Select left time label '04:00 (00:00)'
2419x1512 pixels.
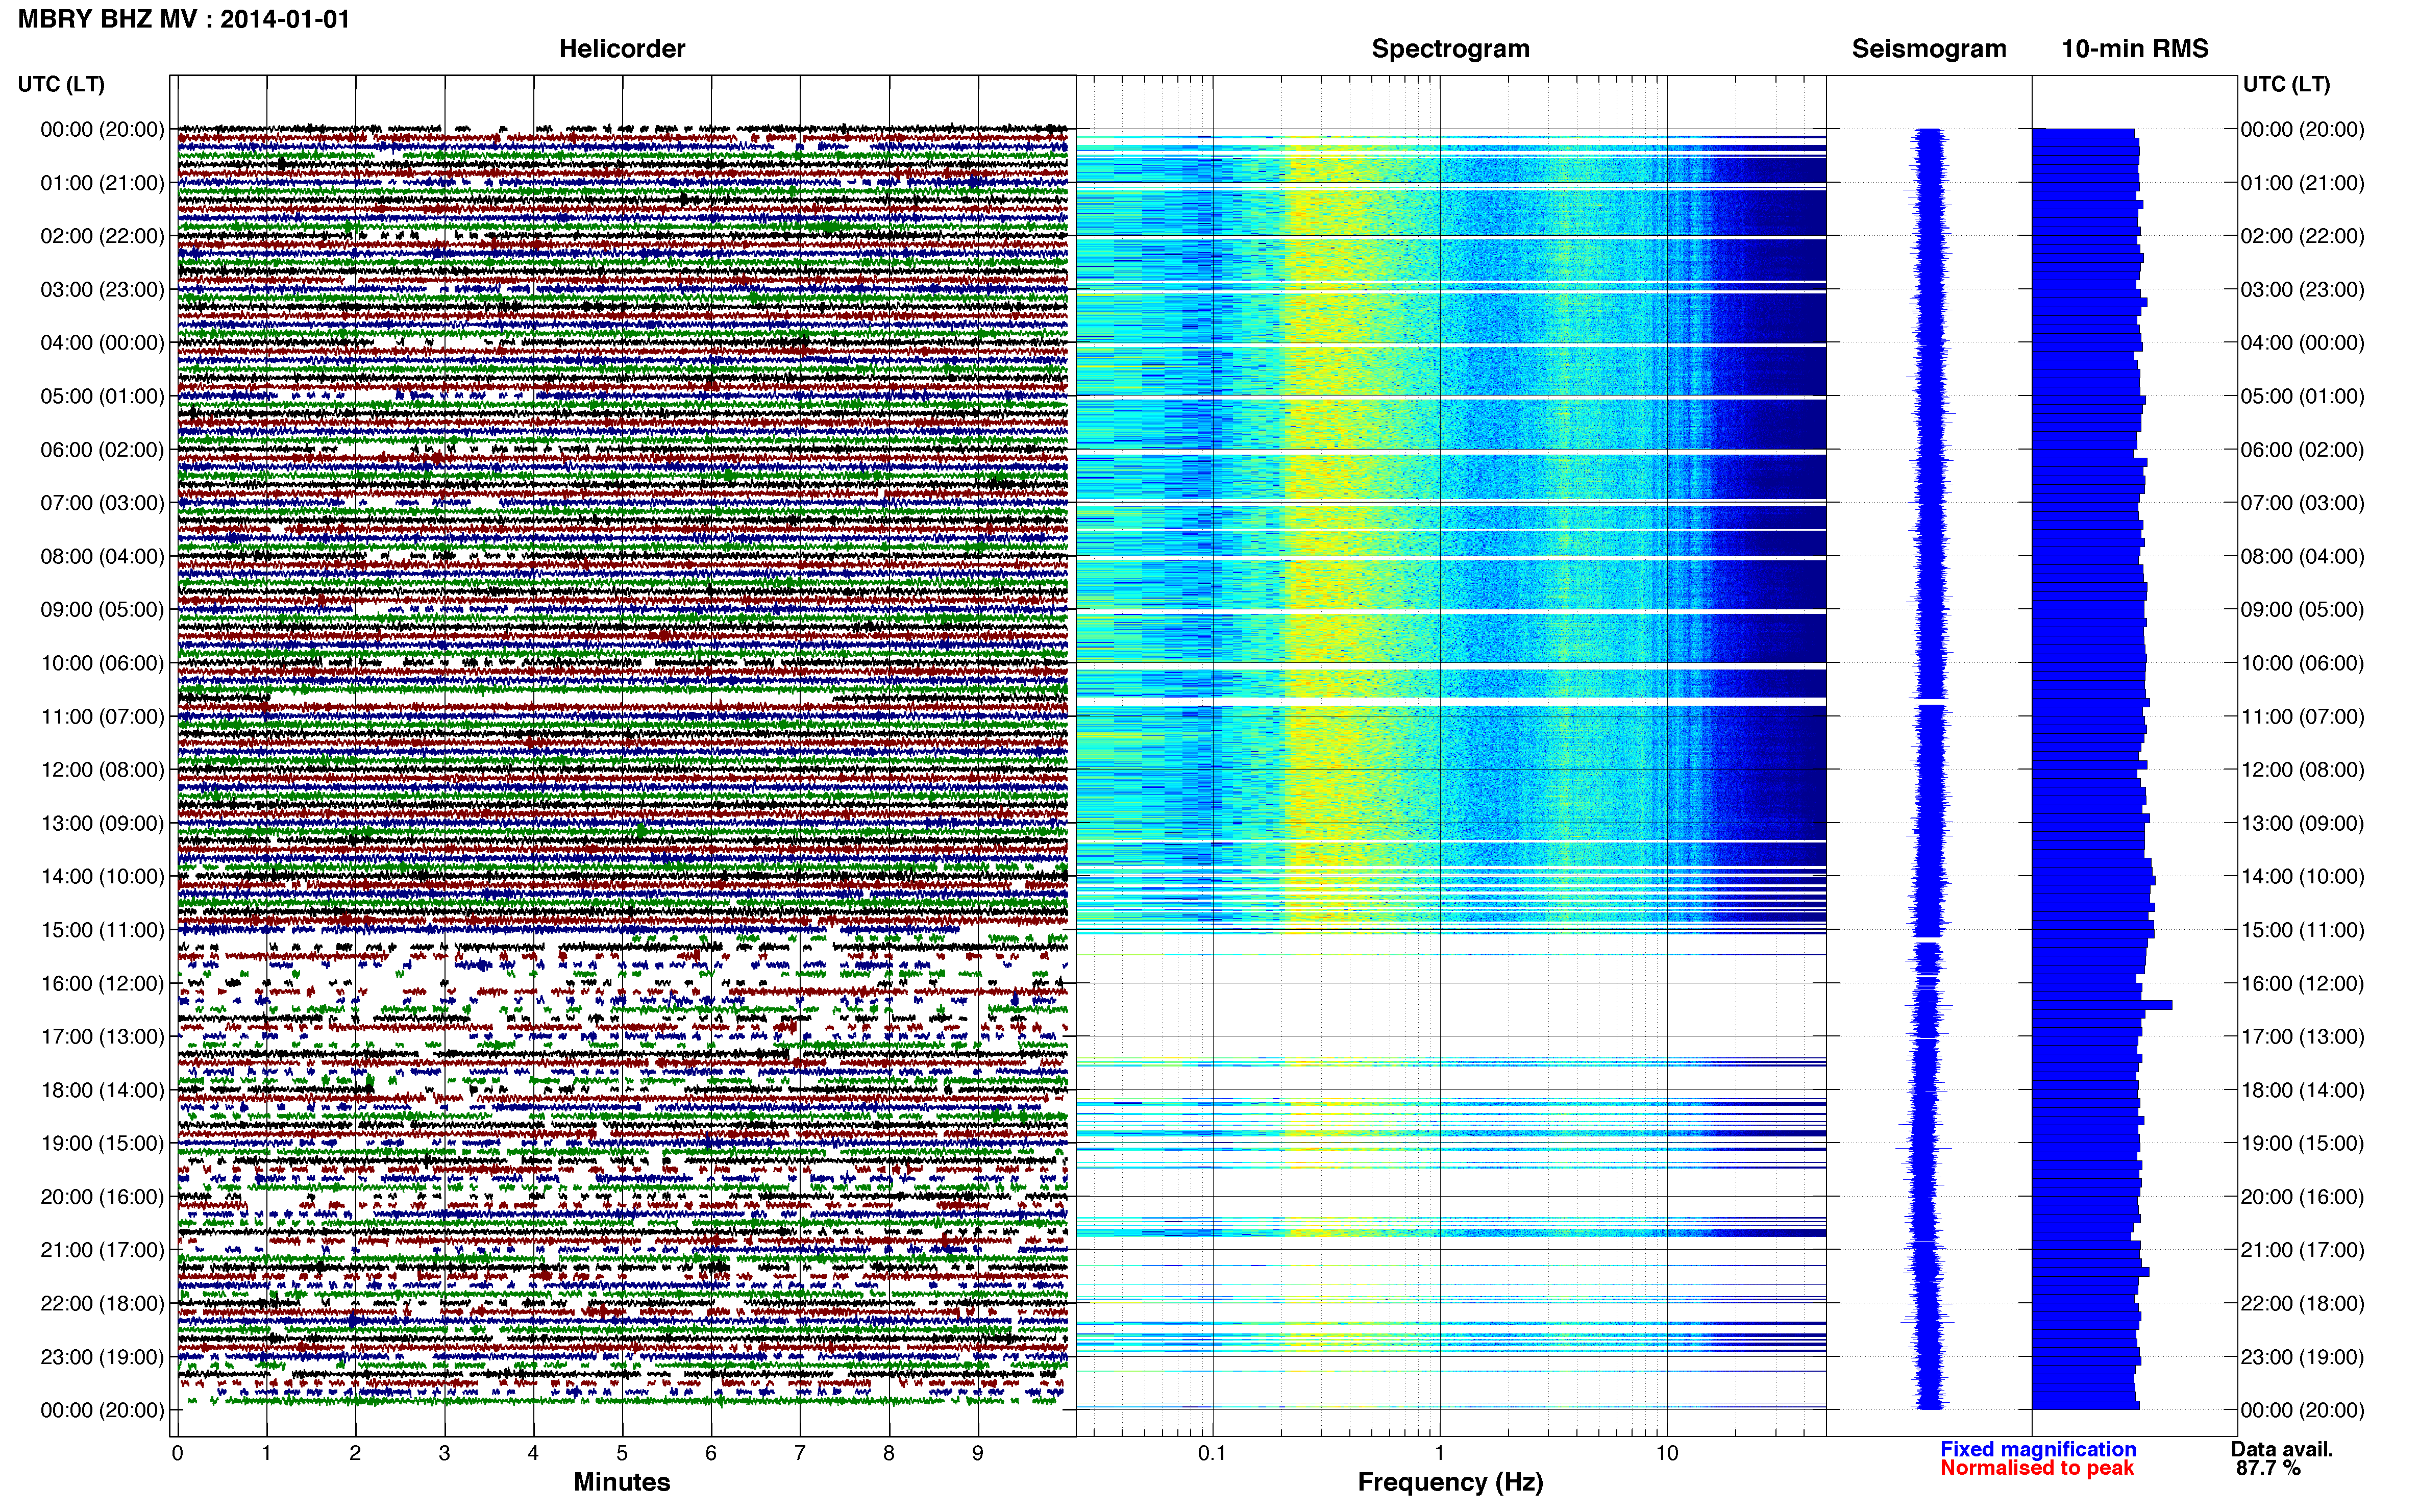(x=102, y=343)
